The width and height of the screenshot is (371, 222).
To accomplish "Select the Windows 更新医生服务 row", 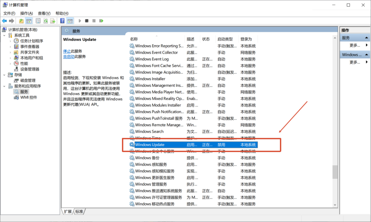I will [x=193, y=178].
